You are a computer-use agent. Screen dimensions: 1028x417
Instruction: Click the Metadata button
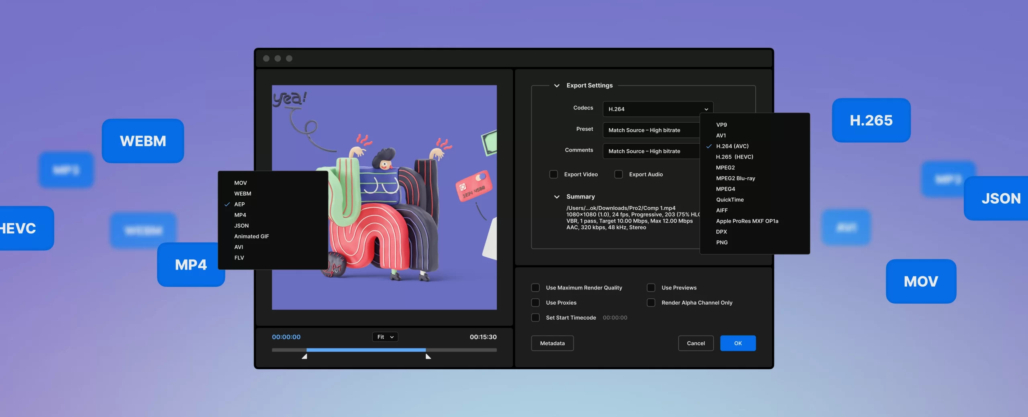tap(552, 343)
